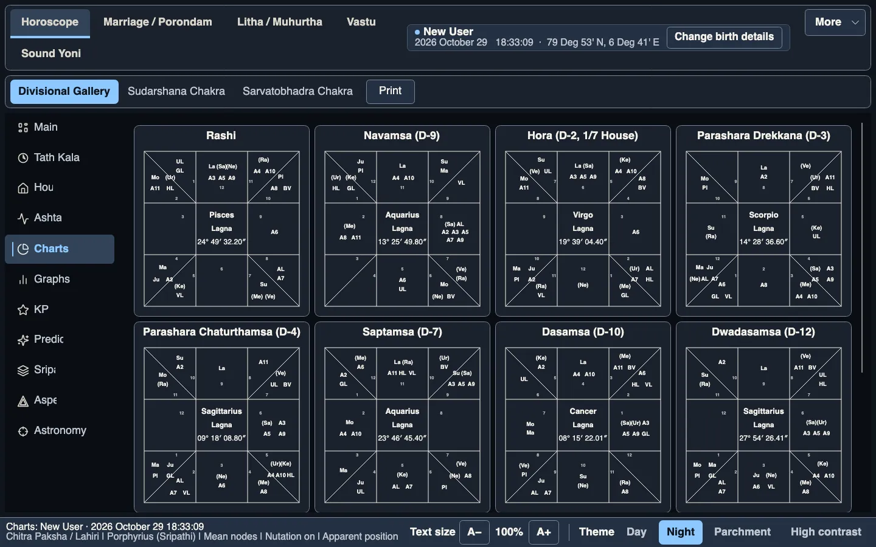Image resolution: width=876 pixels, height=547 pixels.
Task: Show the Sarvatobhadra Chakra view
Action: tap(297, 92)
